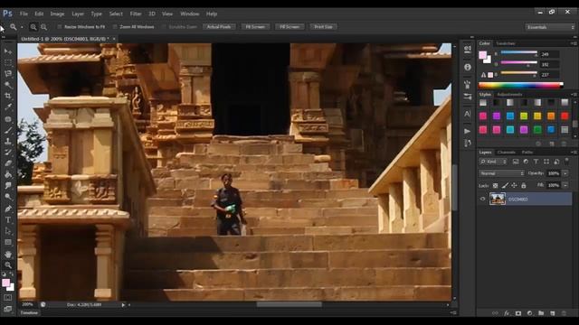Toggle lock all padlock icon
579x325 pixels.
point(523,185)
